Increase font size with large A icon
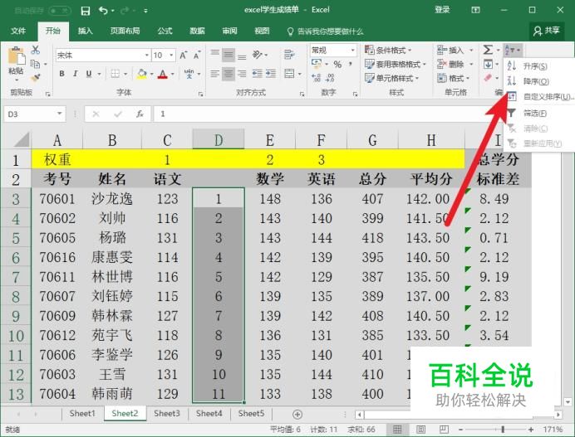Screen dimensions: 575x437 184,56
